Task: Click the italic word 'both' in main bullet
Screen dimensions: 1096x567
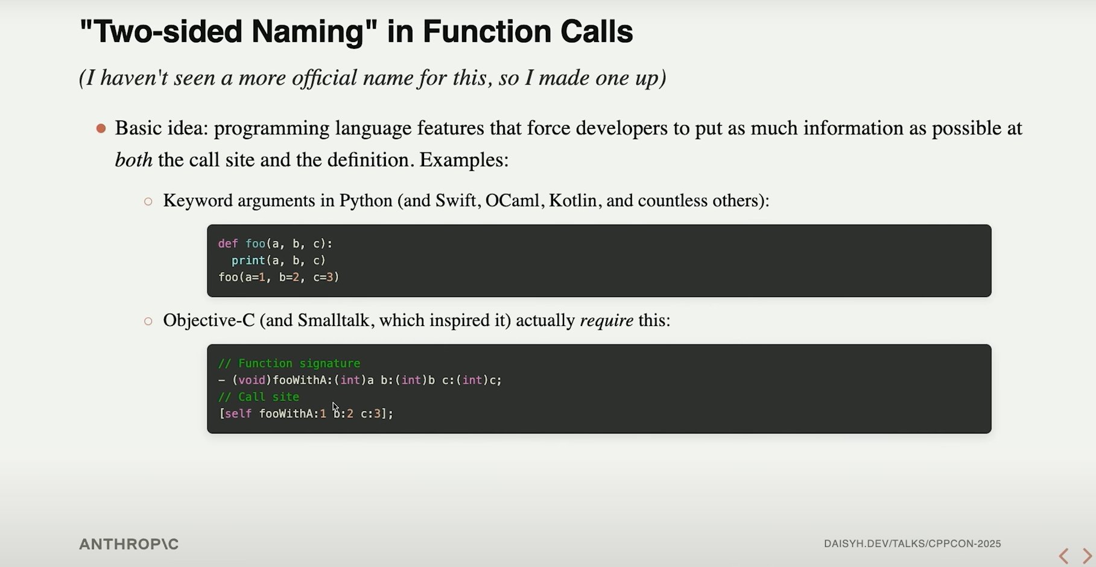Action: click(x=133, y=160)
